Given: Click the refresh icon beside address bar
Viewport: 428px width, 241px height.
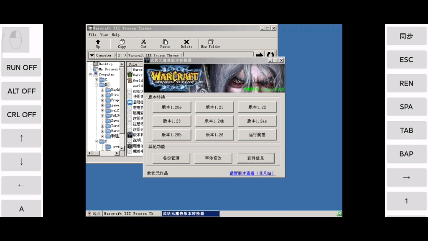Looking at the screenshot, I should coord(270,55).
